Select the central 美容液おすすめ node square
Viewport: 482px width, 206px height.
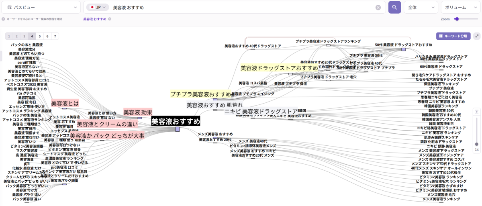click(178, 129)
